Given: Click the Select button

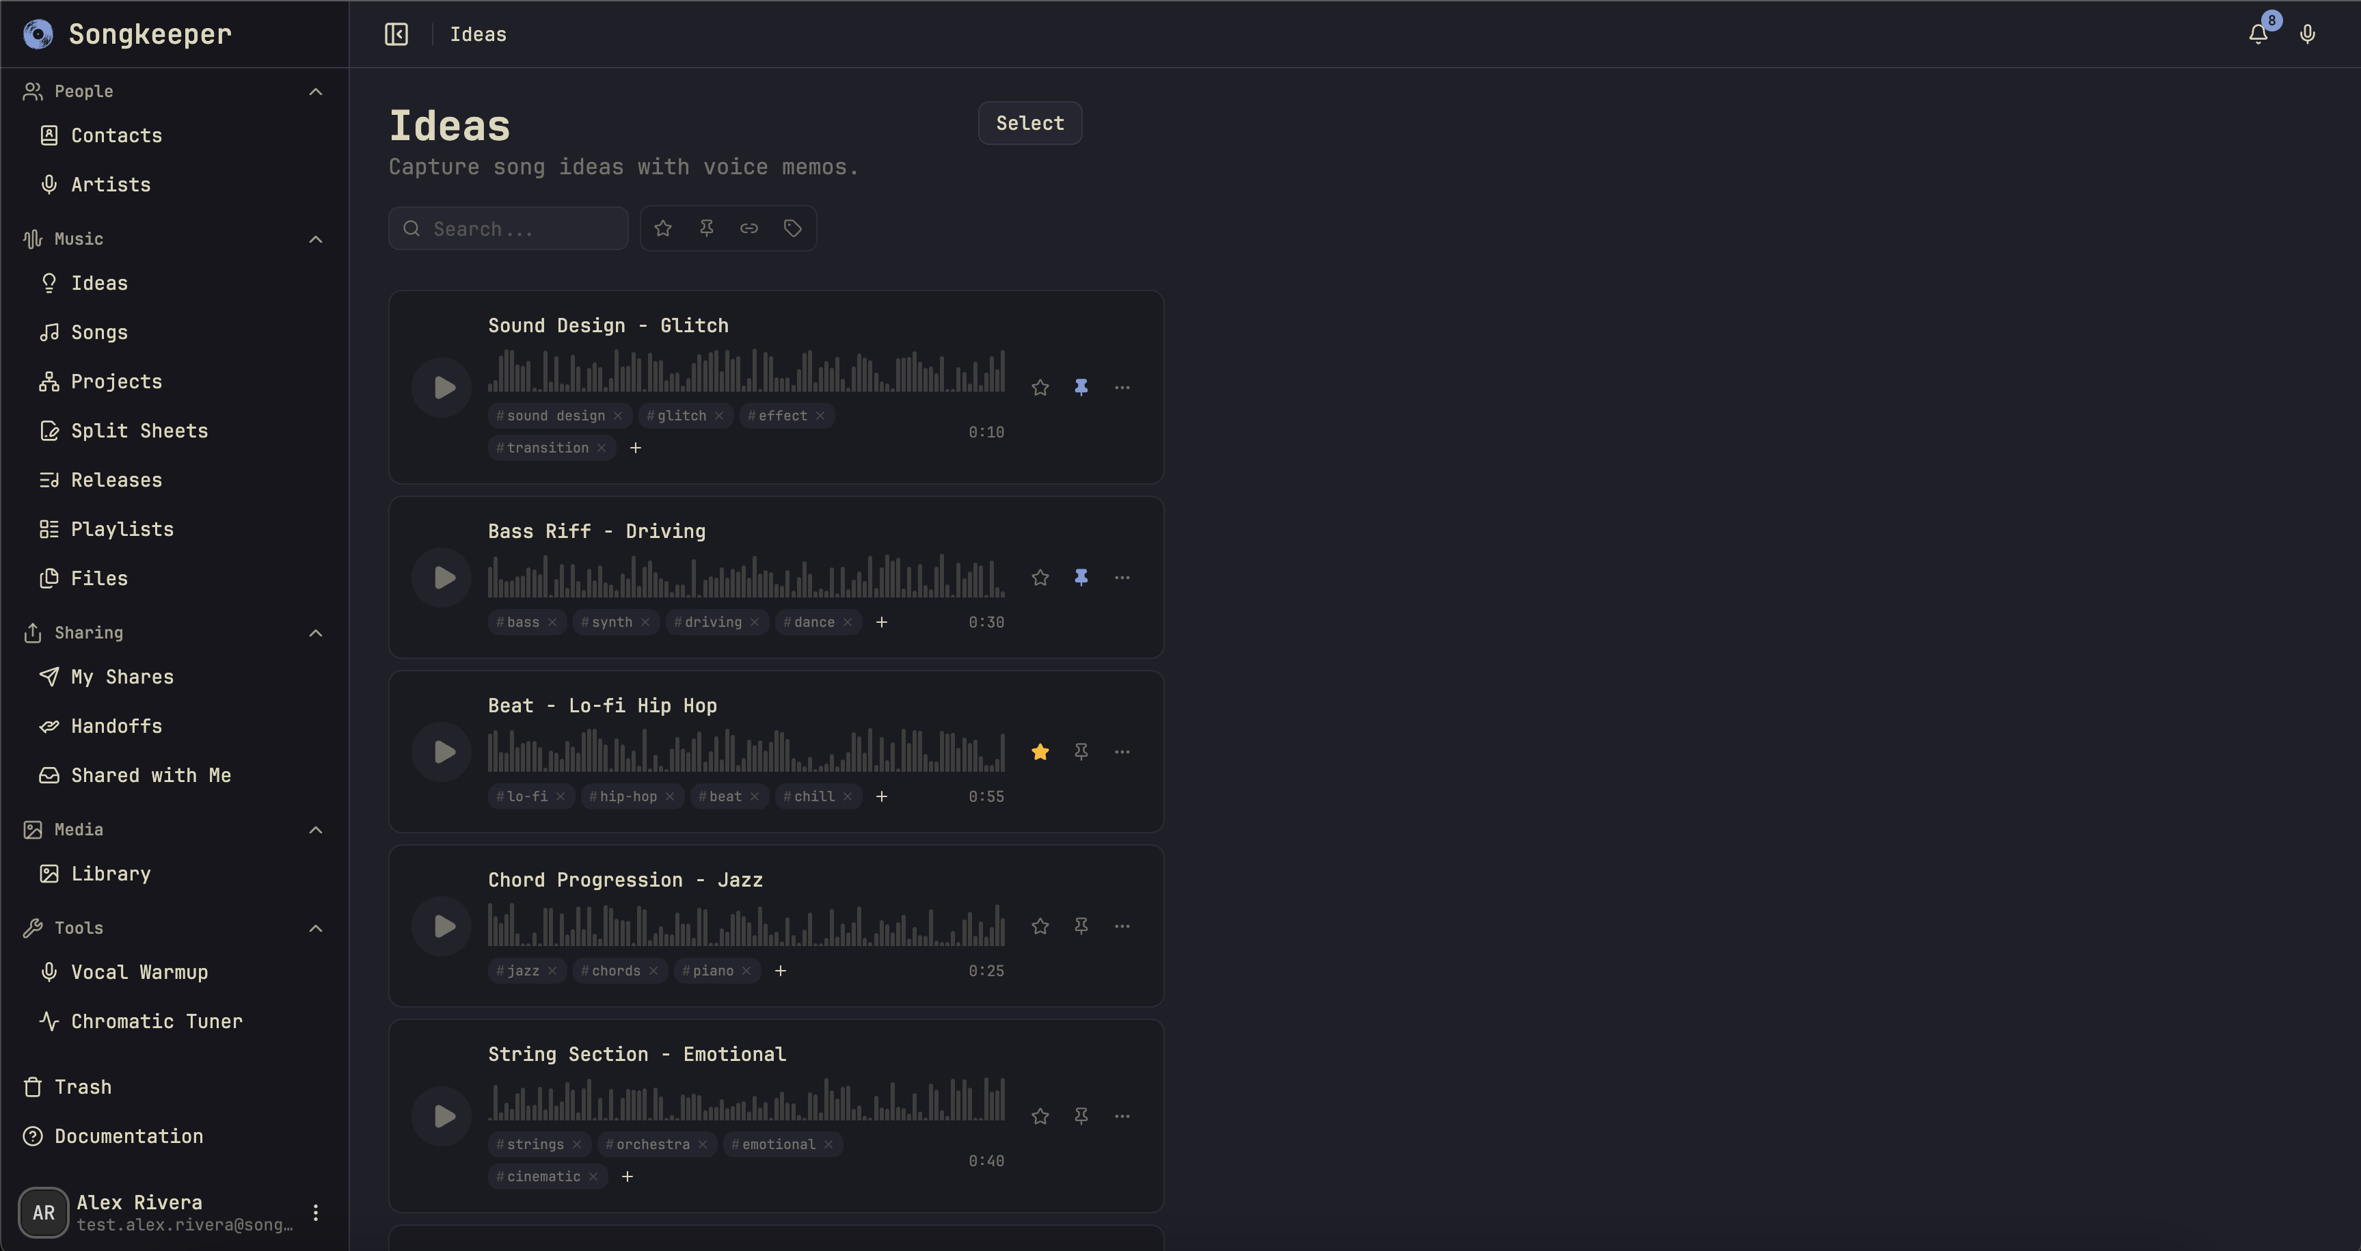Looking at the screenshot, I should [x=1028, y=122].
